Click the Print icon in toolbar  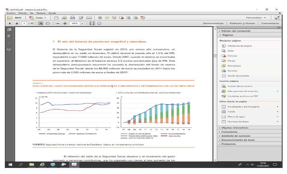(73, 18)
